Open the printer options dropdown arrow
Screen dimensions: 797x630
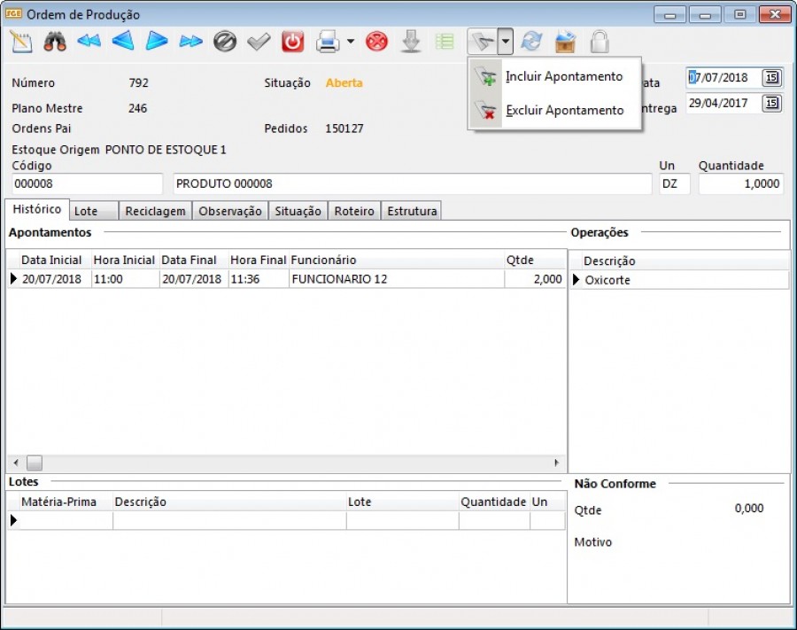pos(351,41)
